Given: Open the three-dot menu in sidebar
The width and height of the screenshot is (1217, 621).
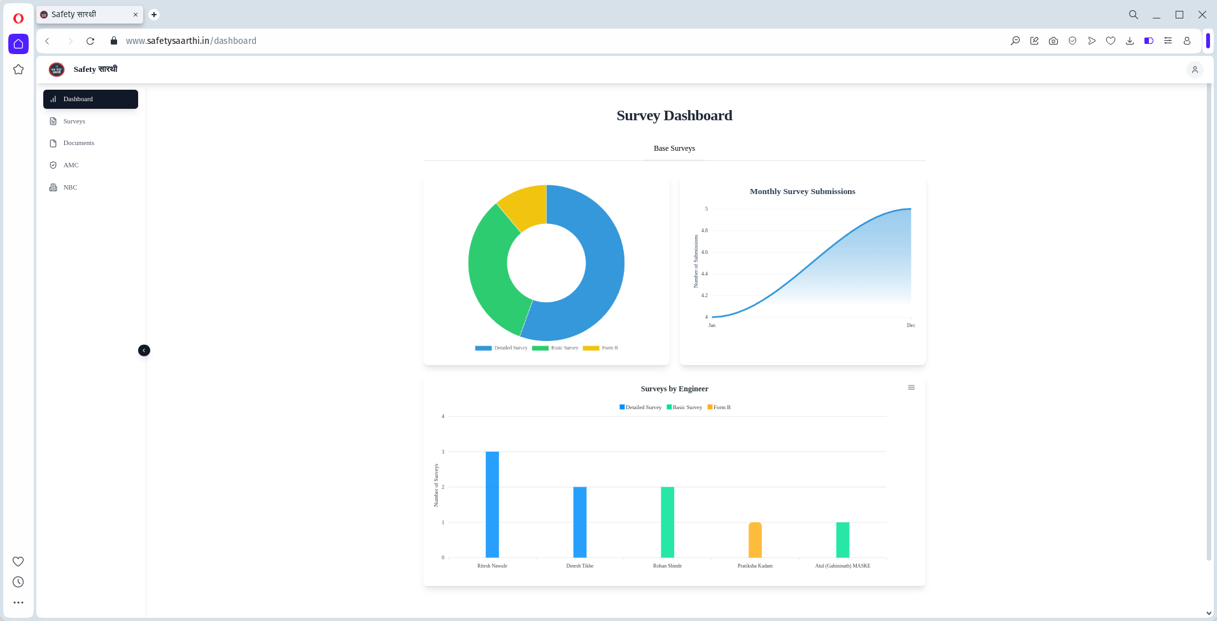Looking at the screenshot, I should click(18, 602).
